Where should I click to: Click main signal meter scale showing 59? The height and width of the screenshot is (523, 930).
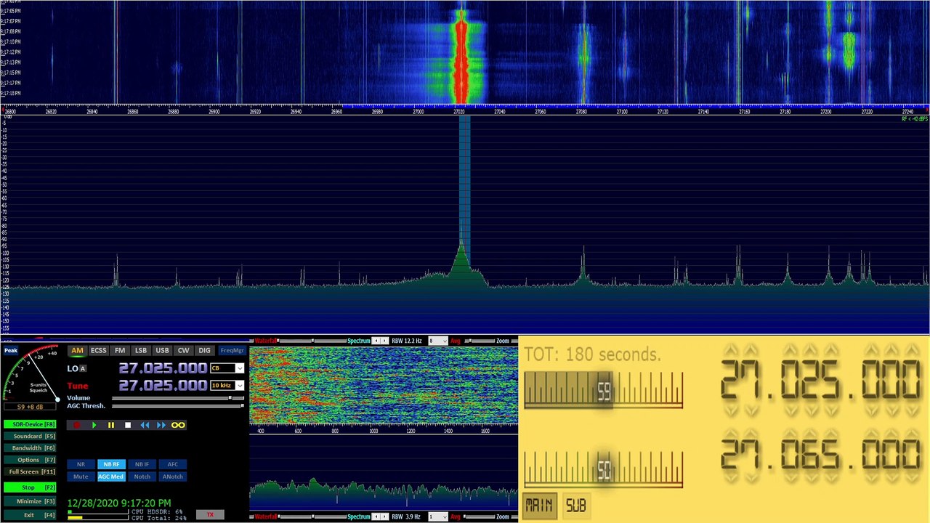(x=604, y=390)
